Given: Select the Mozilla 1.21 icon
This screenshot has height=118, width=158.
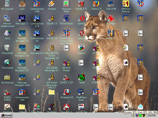Looking at the screenshot, I should [81, 4].
